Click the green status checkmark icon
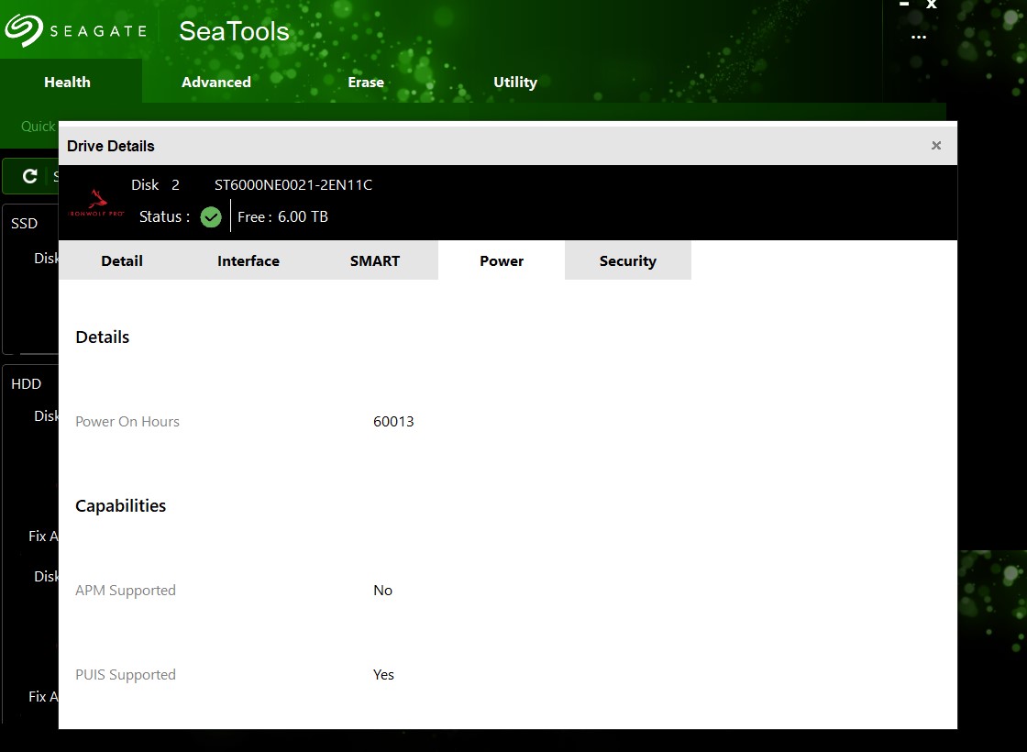Screen dimensions: 1027x752 pos(211,217)
